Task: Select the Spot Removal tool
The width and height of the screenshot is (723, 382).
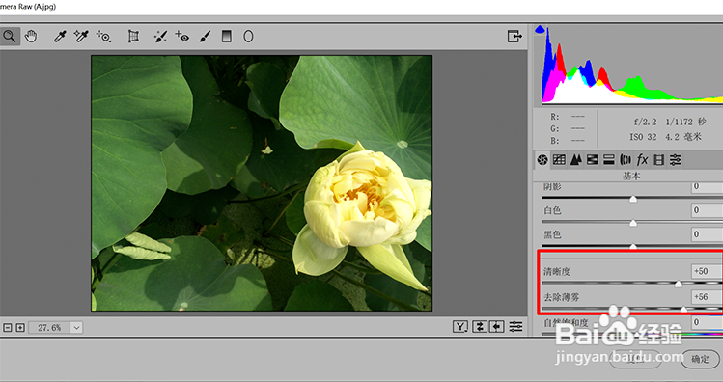Action: click(160, 36)
